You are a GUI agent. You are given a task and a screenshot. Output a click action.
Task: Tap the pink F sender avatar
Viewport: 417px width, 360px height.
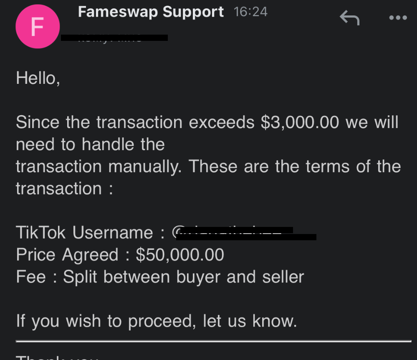click(x=38, y=26)
